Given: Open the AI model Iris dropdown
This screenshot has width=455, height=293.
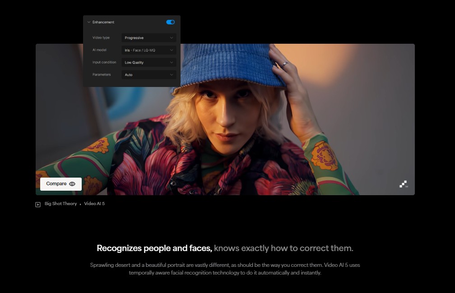Looking at the screenshot, I should coord(149,50).
